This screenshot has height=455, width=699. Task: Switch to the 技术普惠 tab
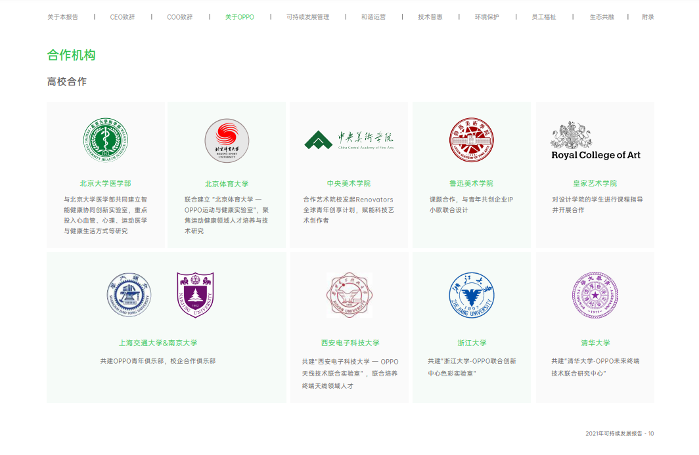point(430,17)
